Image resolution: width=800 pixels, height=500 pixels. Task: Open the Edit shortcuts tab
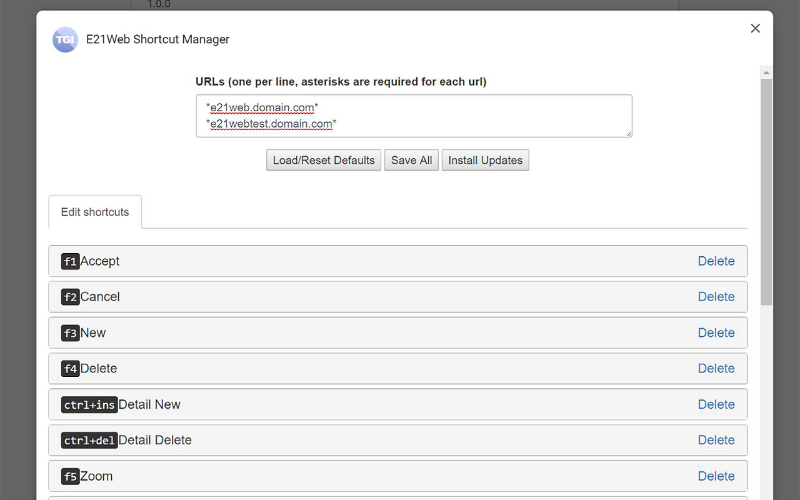(x=95, y=212)
